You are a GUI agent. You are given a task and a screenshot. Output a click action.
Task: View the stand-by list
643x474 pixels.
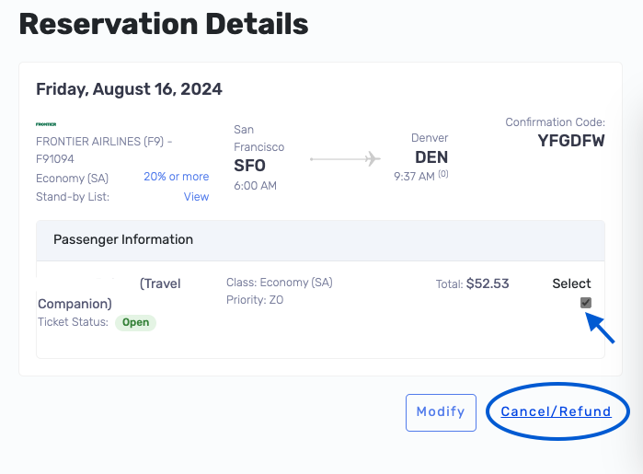[x=196, y=196]
